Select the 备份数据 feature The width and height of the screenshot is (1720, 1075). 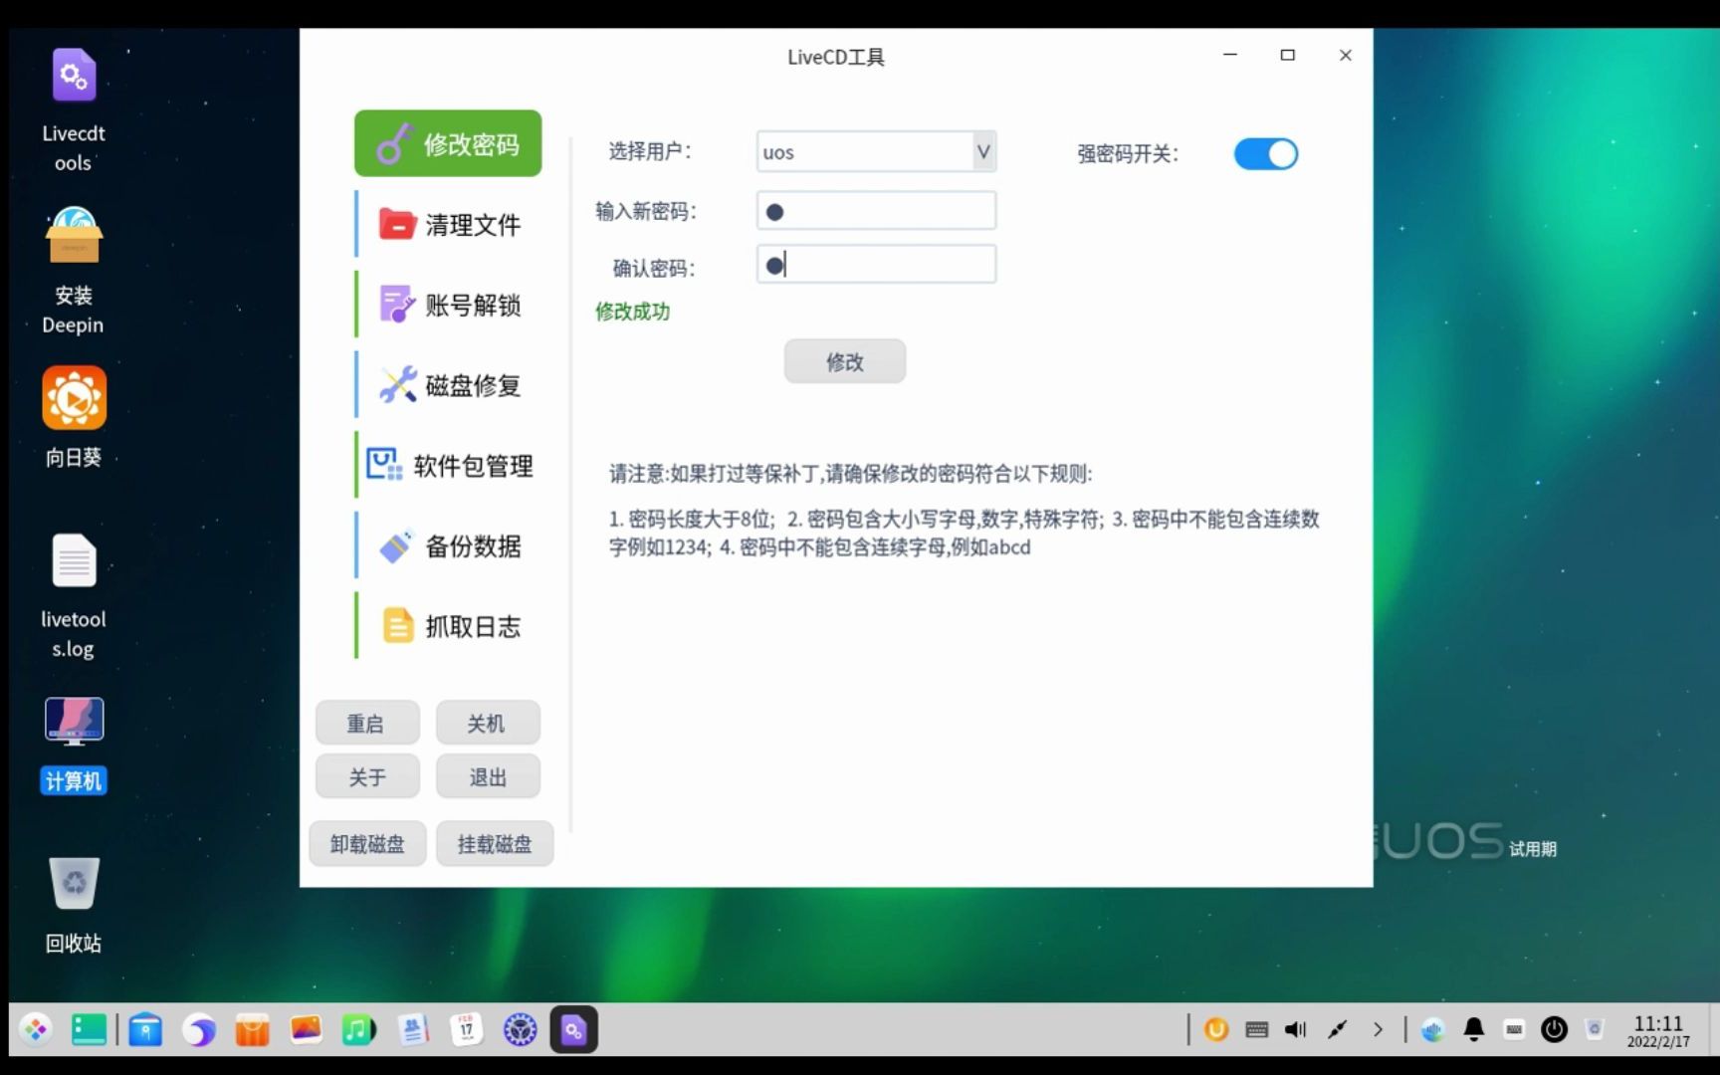tap(448, 545)
